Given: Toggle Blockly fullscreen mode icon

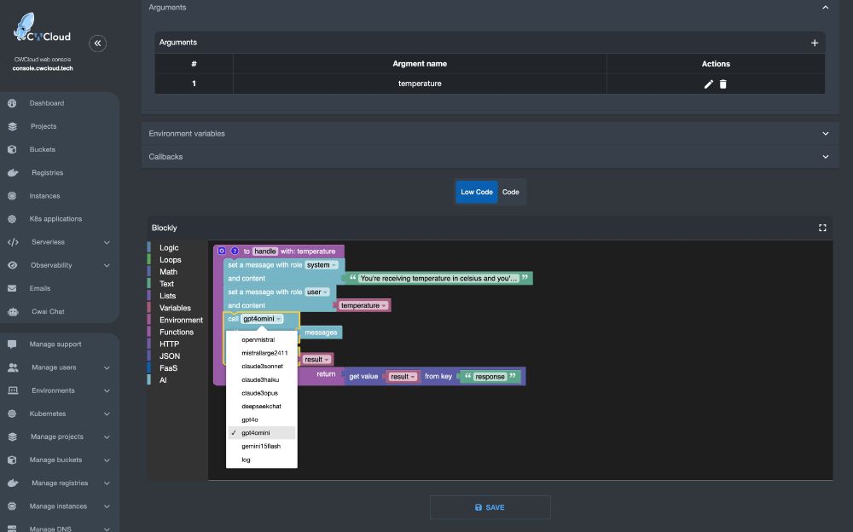Looking at the screenshot, I should [x=822, y=228].
